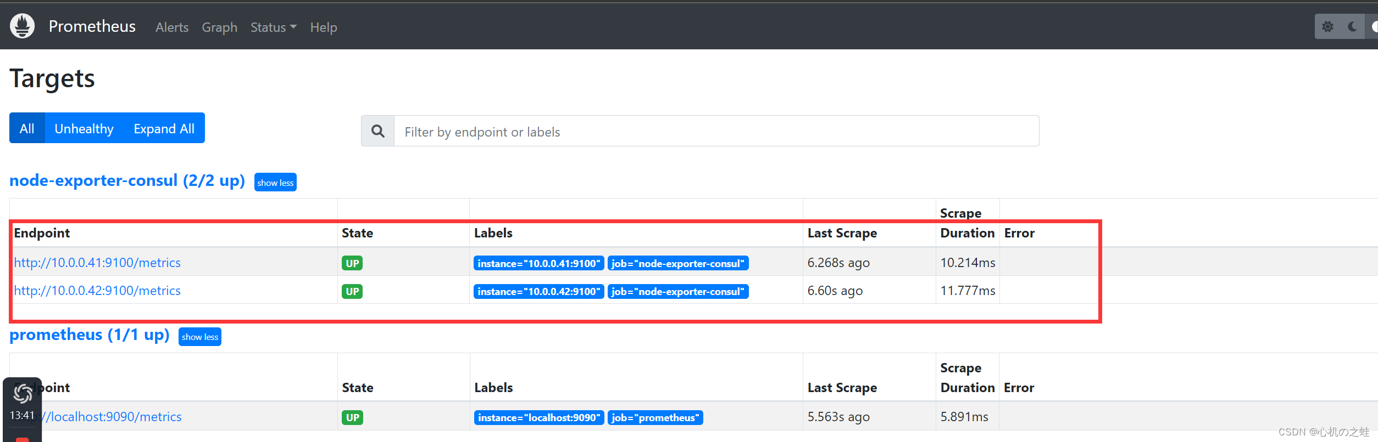
Task: Click UP state badge for 10.0.0.41
Action: point(352,263)
